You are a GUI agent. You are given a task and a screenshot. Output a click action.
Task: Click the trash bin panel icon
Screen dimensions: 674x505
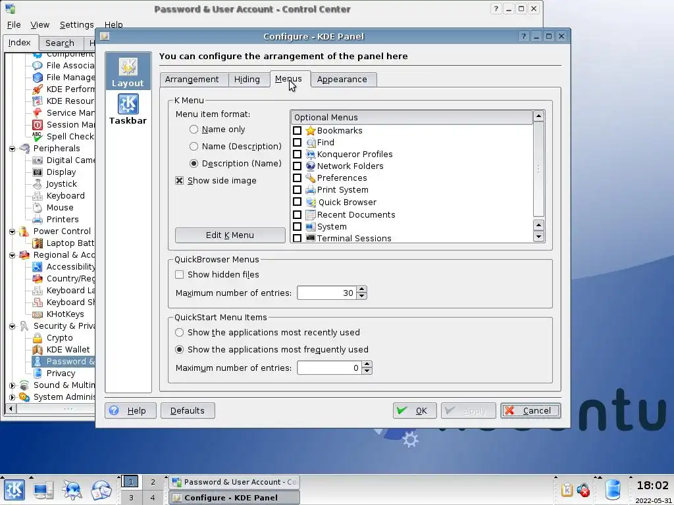click(613, 491)
